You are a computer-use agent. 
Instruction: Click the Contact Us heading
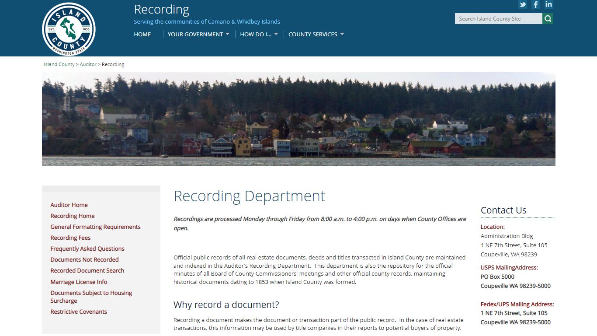(x=503, y=210)
